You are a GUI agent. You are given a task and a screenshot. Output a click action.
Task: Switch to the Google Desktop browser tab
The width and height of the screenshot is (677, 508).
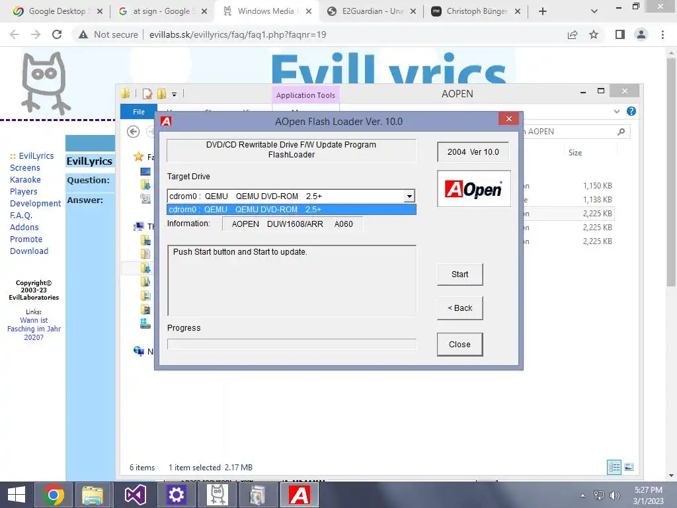58,11
